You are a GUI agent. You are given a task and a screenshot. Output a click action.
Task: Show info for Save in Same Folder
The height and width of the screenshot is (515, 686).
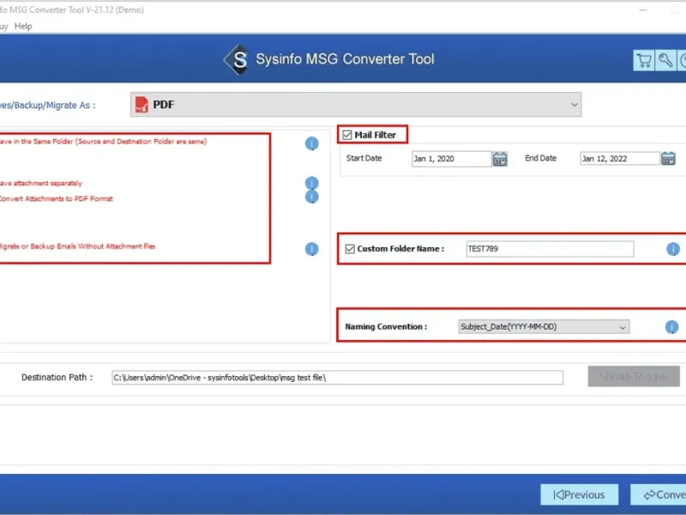(x=311, y=143)
